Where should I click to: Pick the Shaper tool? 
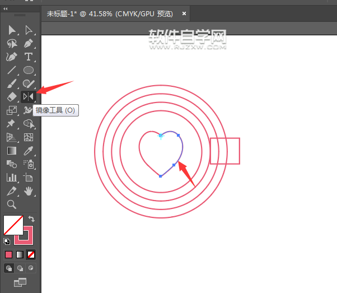pyautogui.click(x=29, y=83)
